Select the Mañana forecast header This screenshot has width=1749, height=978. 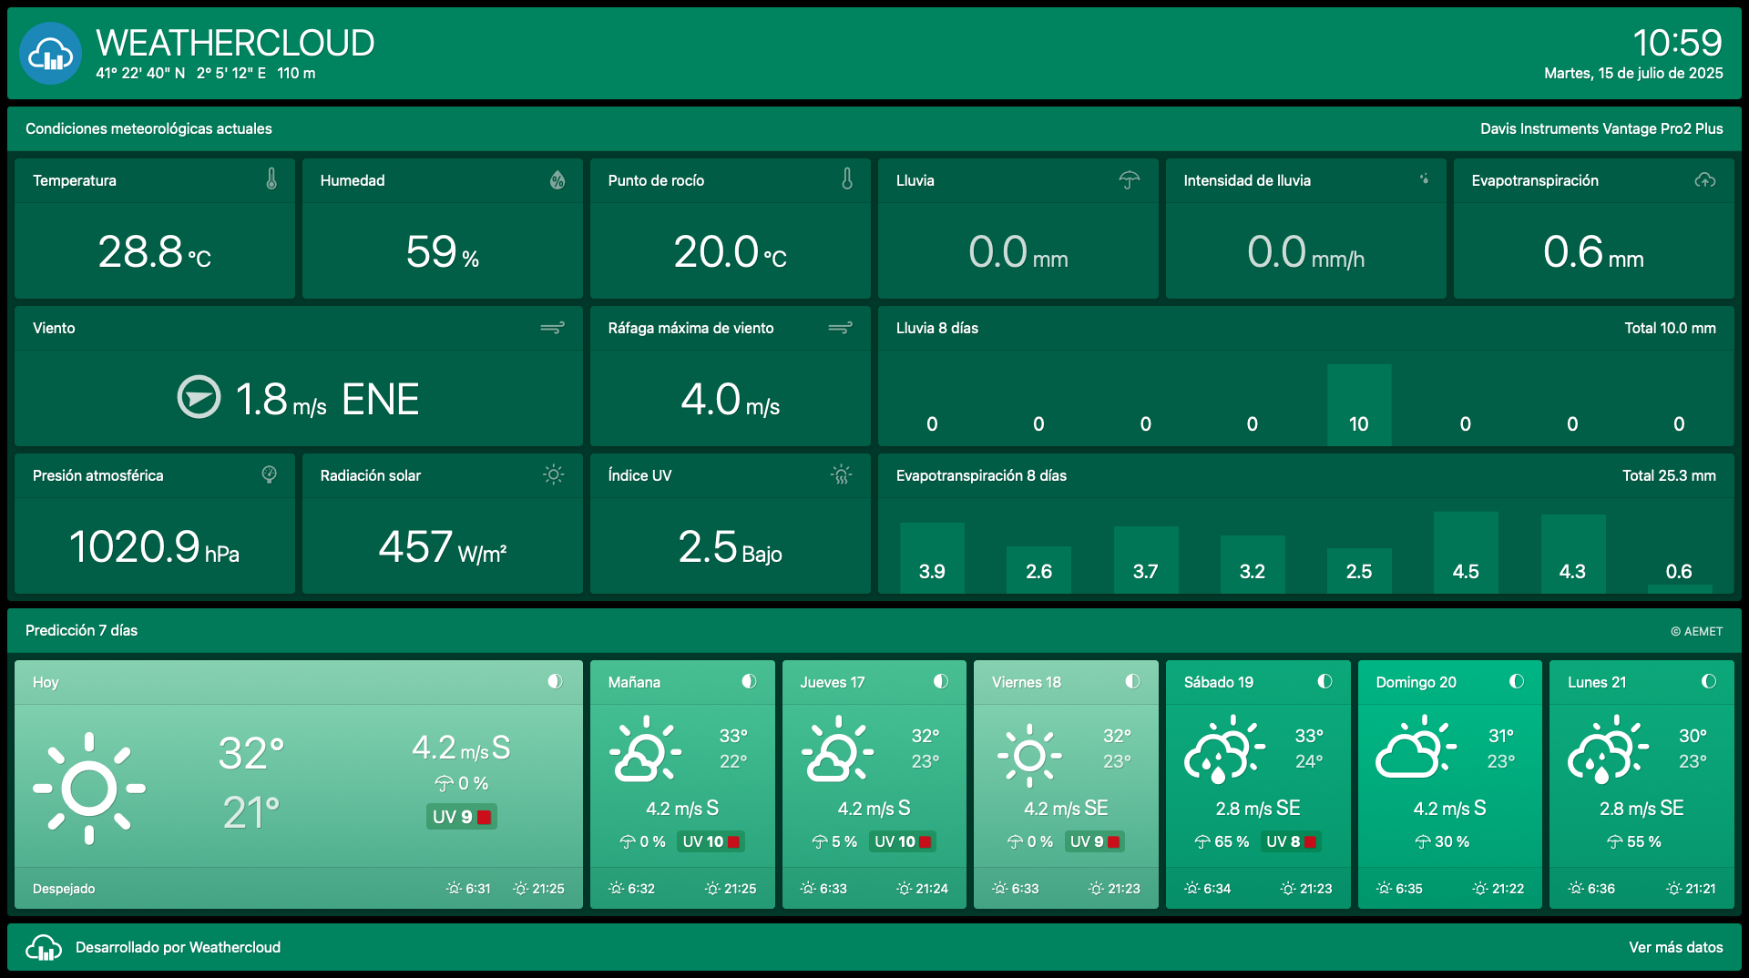click(682, 682)
